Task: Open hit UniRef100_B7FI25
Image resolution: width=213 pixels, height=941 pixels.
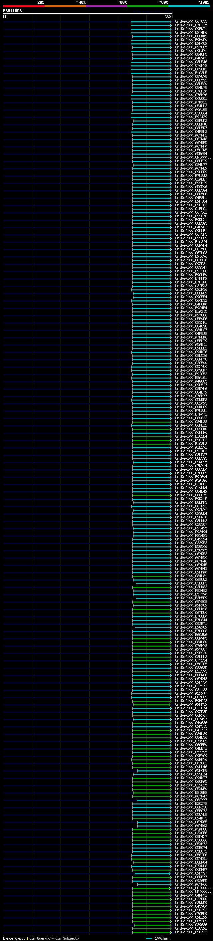Action: pos(191,25)
